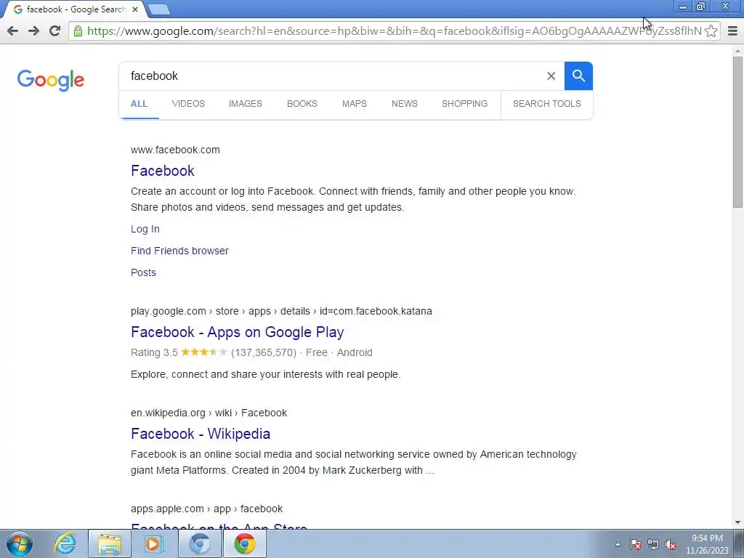Click www.facebook.com result URL text
Image resolution: width=744 pixels, height=558 pixels.
click(176, 150)
